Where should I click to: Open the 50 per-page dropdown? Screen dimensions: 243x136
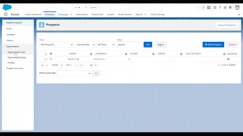coord(93,65)
